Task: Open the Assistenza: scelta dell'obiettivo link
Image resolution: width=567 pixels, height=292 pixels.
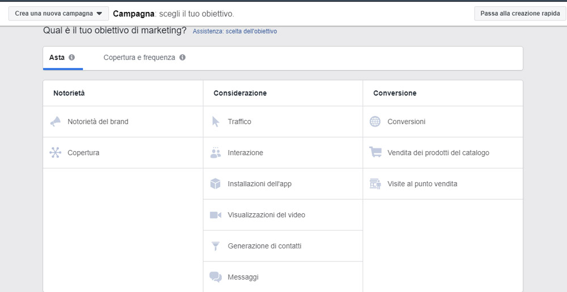Action: click(235, 32)
